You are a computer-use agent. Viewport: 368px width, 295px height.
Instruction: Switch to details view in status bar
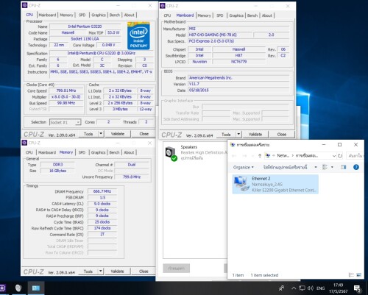(351, 275)
